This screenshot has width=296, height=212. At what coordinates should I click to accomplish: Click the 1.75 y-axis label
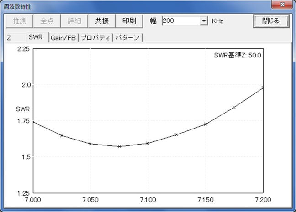tap(23, 121)
